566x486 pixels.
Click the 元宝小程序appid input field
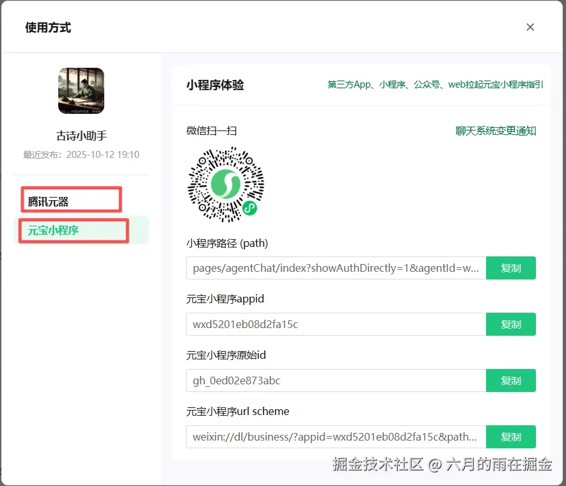[336, 324]
